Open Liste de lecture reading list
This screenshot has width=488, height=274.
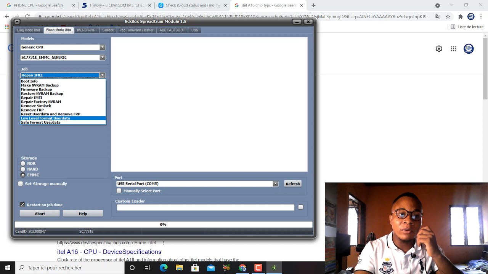467,27
